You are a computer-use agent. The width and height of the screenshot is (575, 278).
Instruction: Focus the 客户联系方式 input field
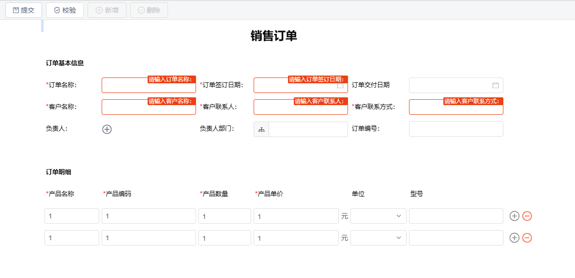pyautogui.click(x=456, y=107)
